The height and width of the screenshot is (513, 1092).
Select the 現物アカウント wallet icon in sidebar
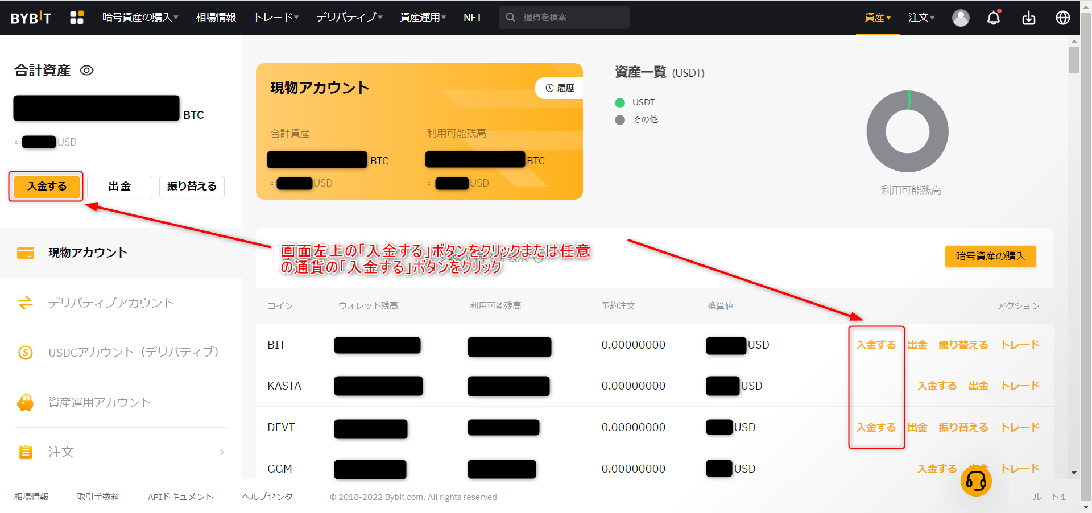click(x=26, y=253)
